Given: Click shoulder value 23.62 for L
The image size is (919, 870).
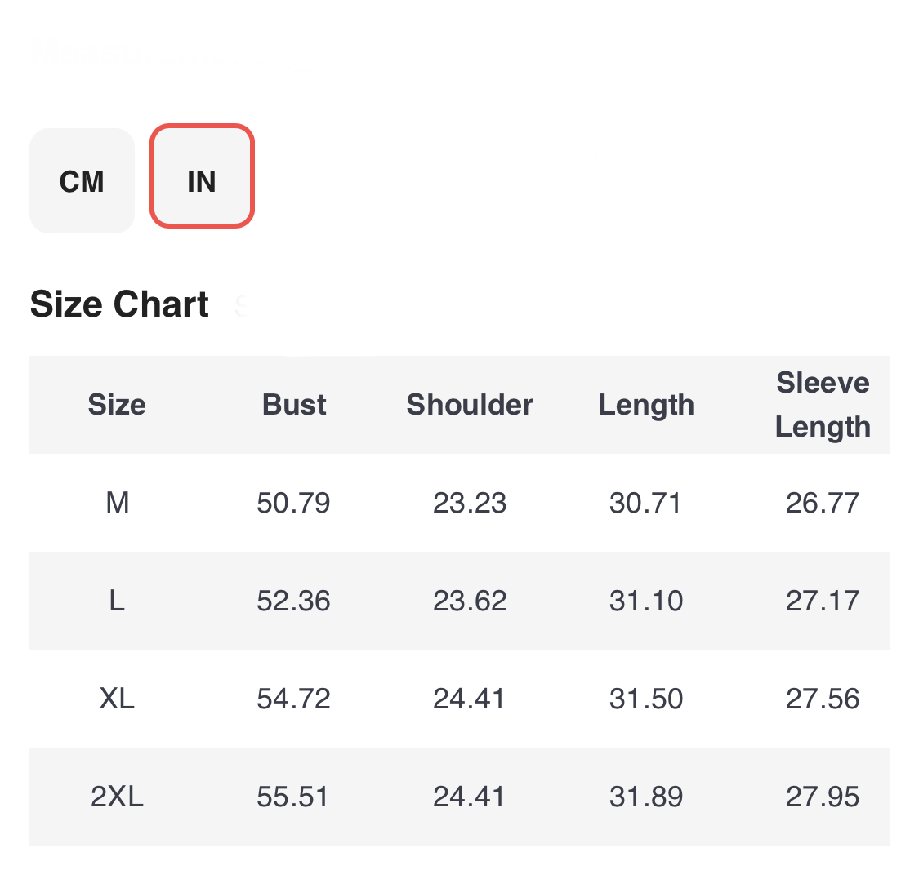Looking at the screenshot, I should coord(470,601).
